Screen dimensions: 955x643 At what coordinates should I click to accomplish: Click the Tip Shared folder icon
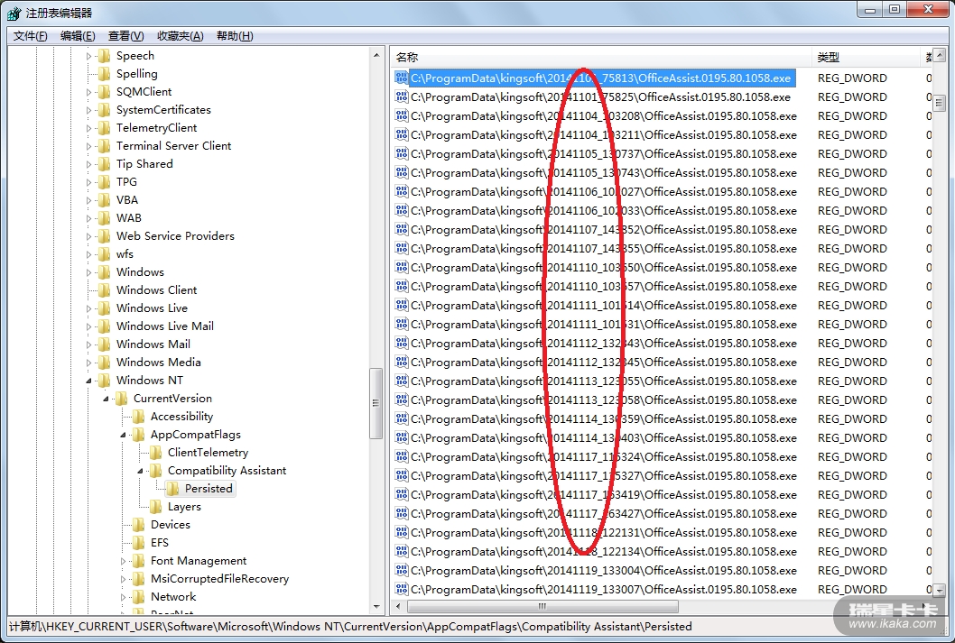[x=105, y=164]
